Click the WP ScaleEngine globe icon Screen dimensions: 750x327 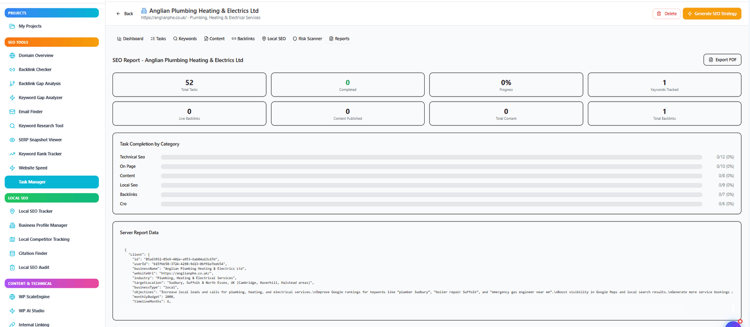pos(12,297)
